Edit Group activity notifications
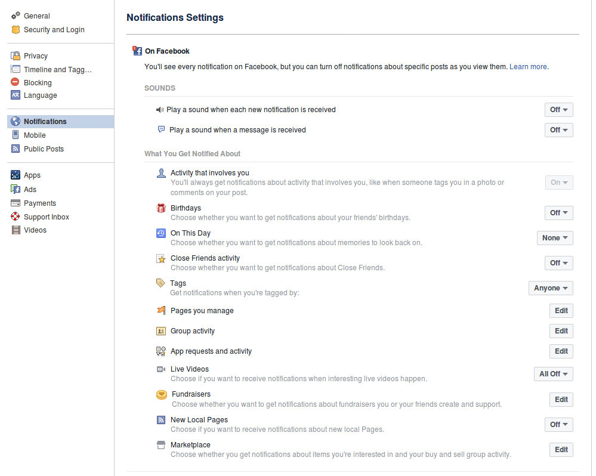This screenshot has width=596, height=476. 561,331
